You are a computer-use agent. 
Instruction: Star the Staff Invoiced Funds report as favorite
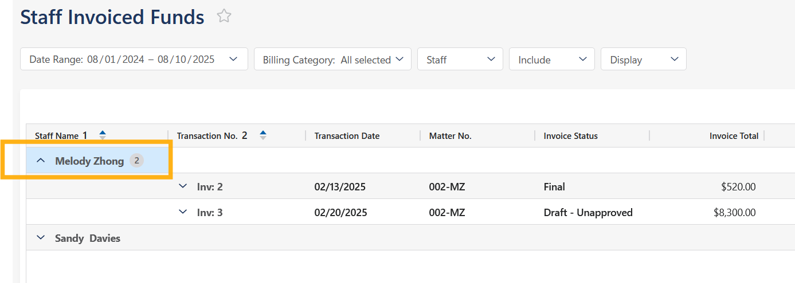224,17
